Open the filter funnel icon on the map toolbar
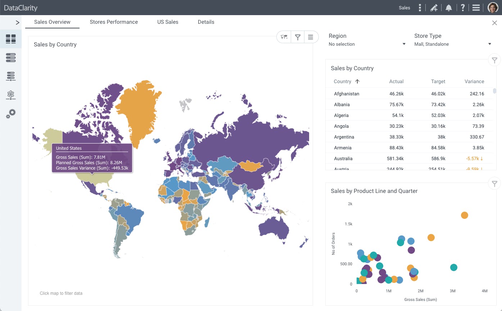 coord(298,37)
